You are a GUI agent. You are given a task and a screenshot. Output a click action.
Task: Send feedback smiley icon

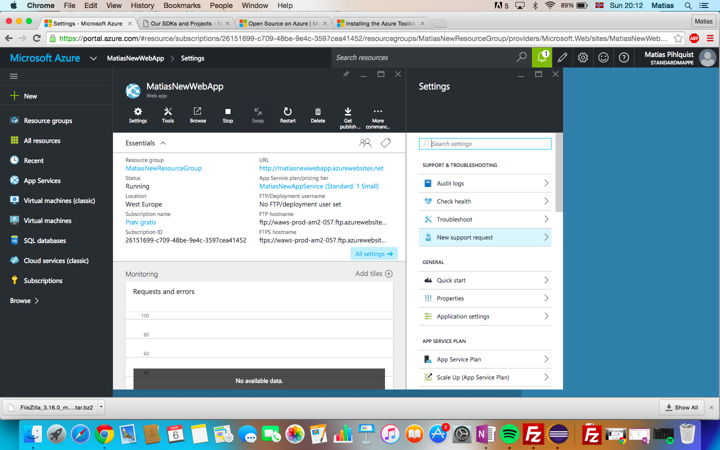point(603,57)
